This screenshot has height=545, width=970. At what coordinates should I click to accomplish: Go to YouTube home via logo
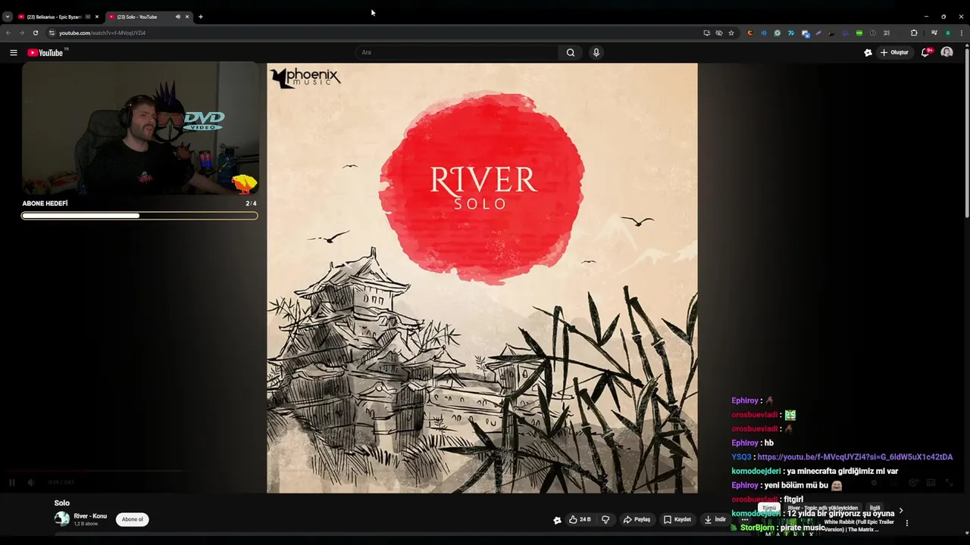point(45,52)
